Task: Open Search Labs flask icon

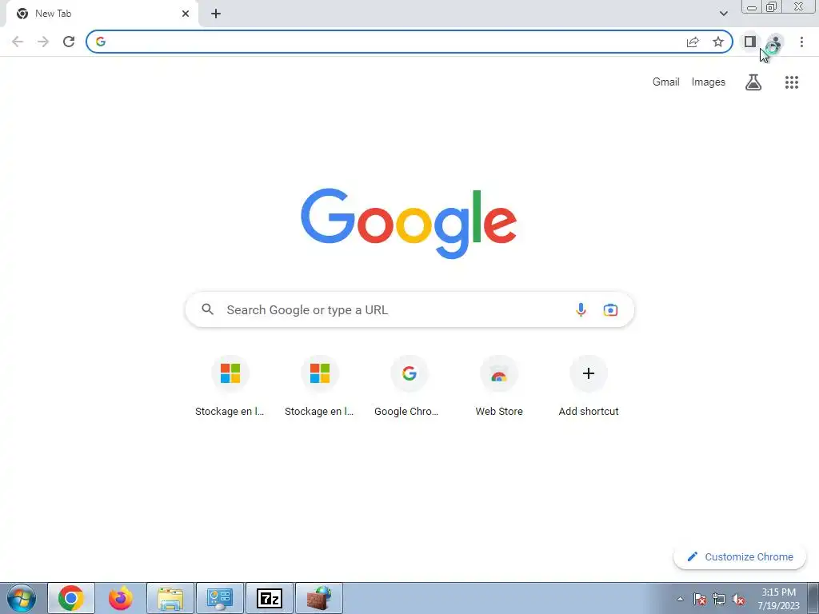Action: point(753,82)
